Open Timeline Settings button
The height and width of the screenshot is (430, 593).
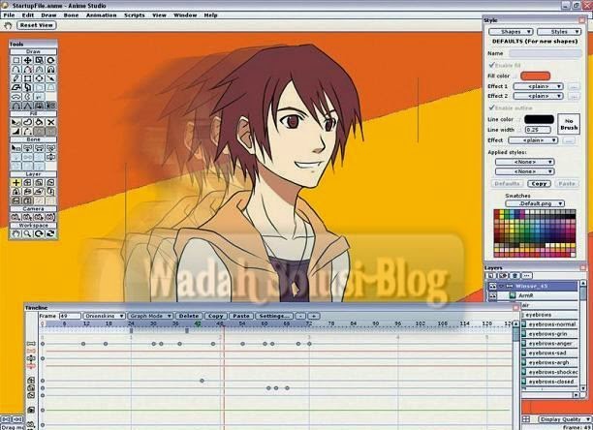[x=274, y=316]
